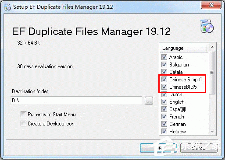The width and height of the screenshot is (225, 160).
Task: Enable Put entry to Start Menu
Action: point(23,115)
